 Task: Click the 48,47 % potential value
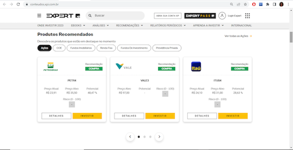point(92,93)
